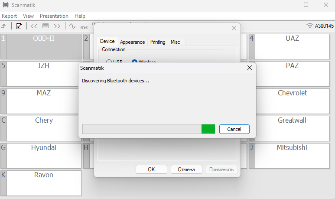
Task: Cancel the Bluetooth device discovery
Action: (234, 129)
